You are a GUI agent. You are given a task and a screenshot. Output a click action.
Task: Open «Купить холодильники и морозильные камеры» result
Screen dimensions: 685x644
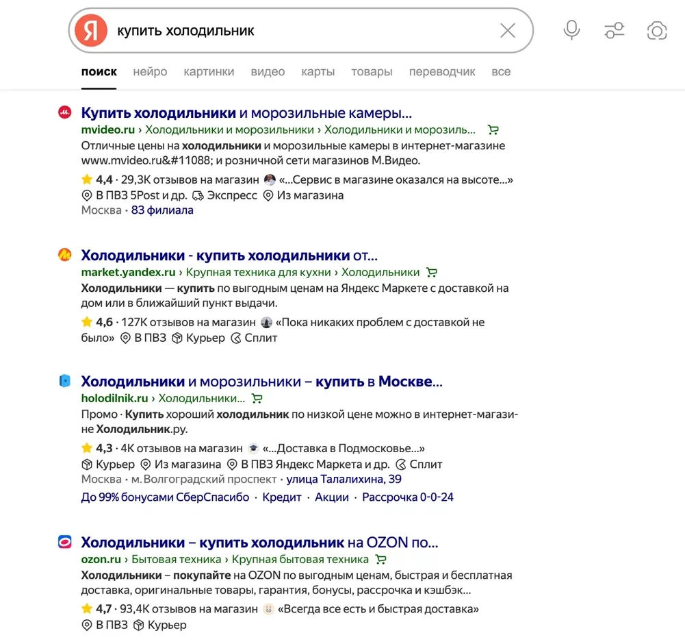246,113
